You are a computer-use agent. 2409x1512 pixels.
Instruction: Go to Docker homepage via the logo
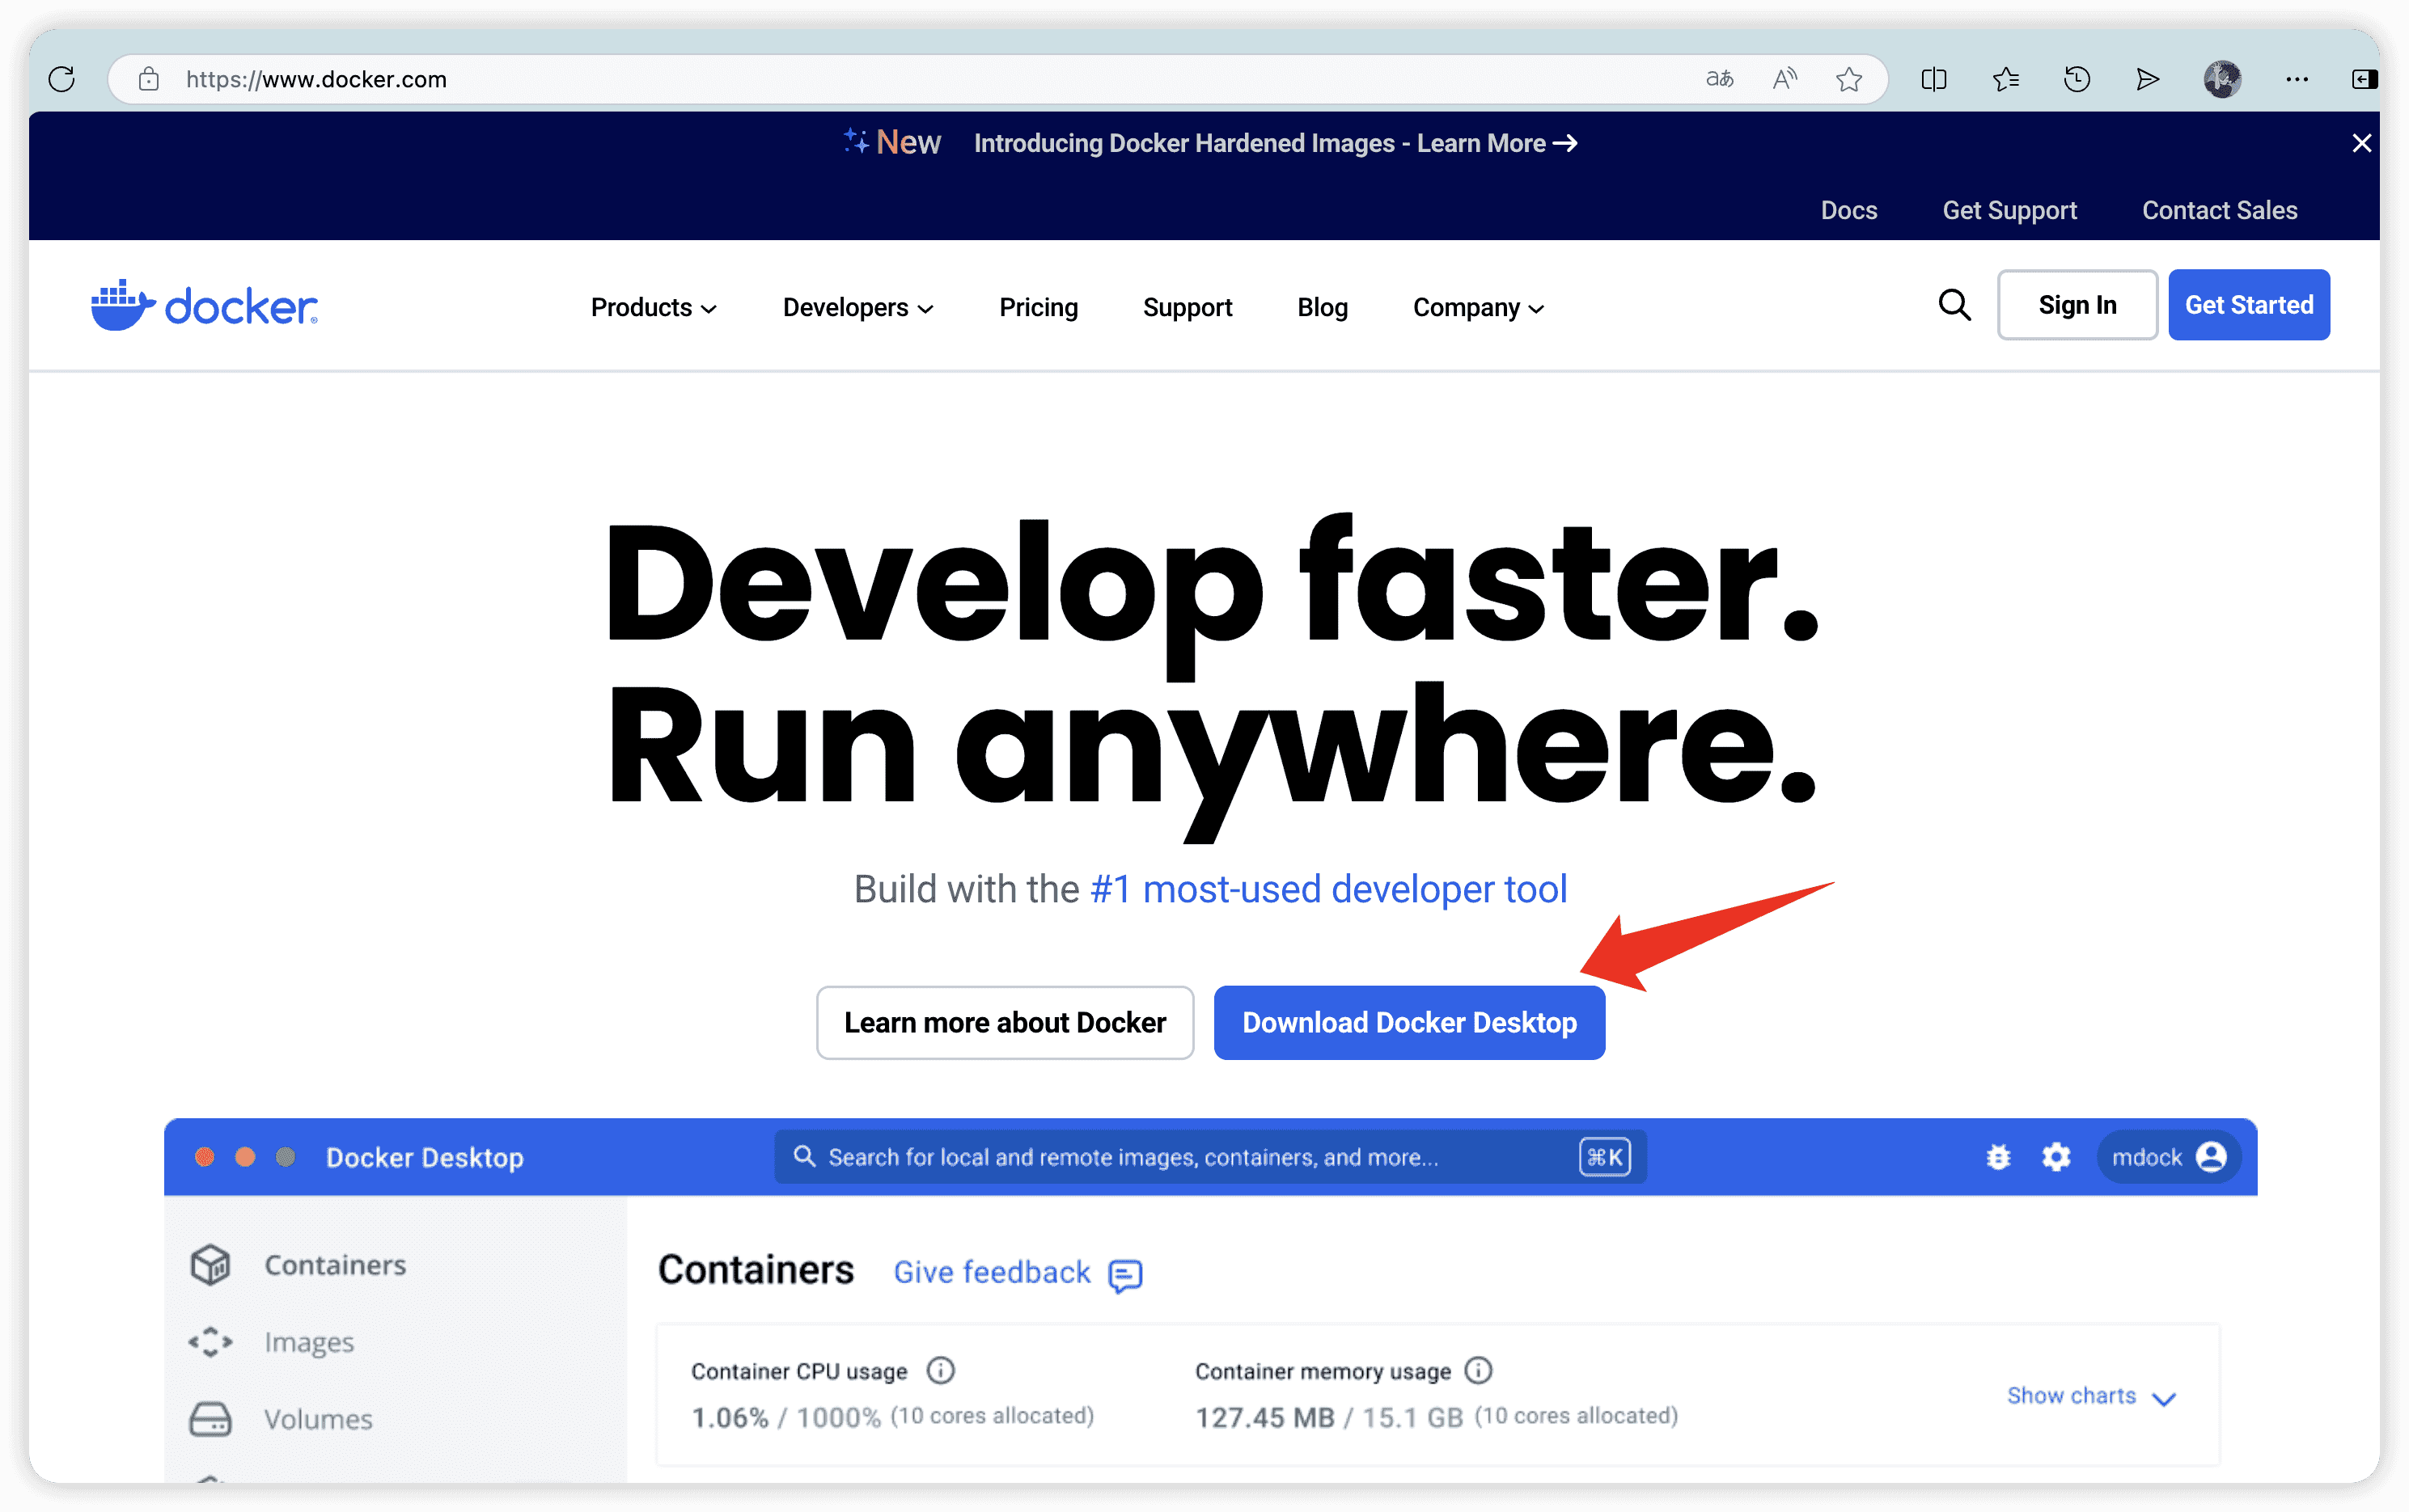tap(204, 305)
